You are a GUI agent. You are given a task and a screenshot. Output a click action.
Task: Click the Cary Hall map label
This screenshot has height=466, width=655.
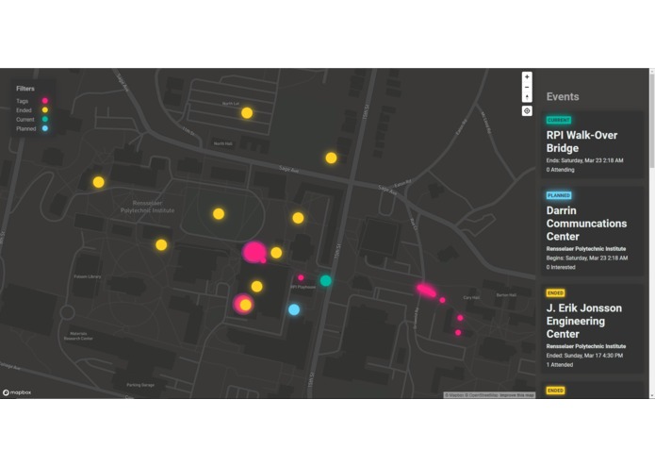click(471, 297)
